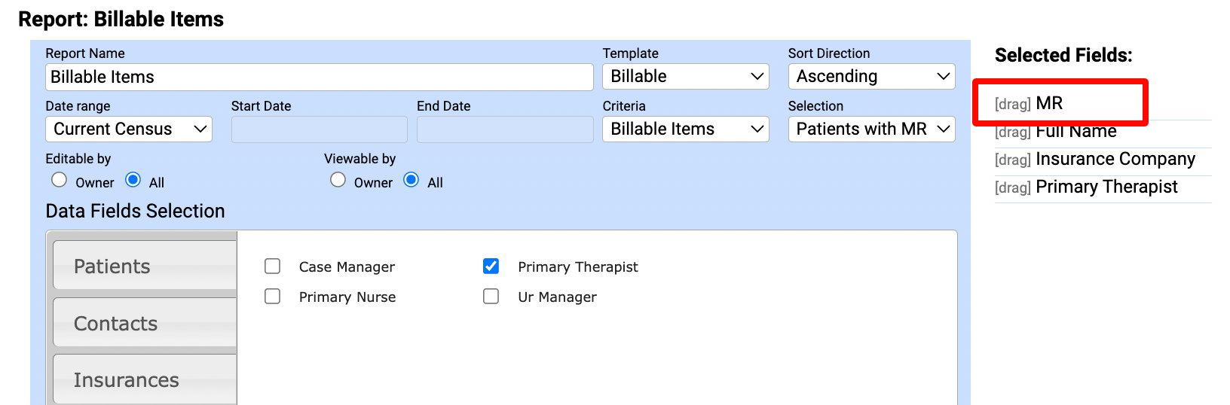The height and width of the screenshot is (405, 1230).
Task: Open the Criteria dropdown
Action: 685,129
